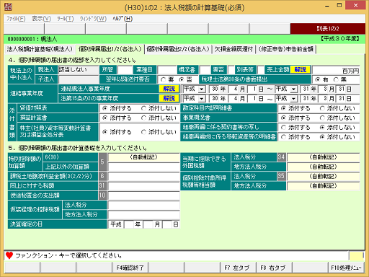The image size is (369, 277).
Task: Switch to 法人税額計算基礎(親法人) tab
Action: pyautogui.click(x=40, y=49)
